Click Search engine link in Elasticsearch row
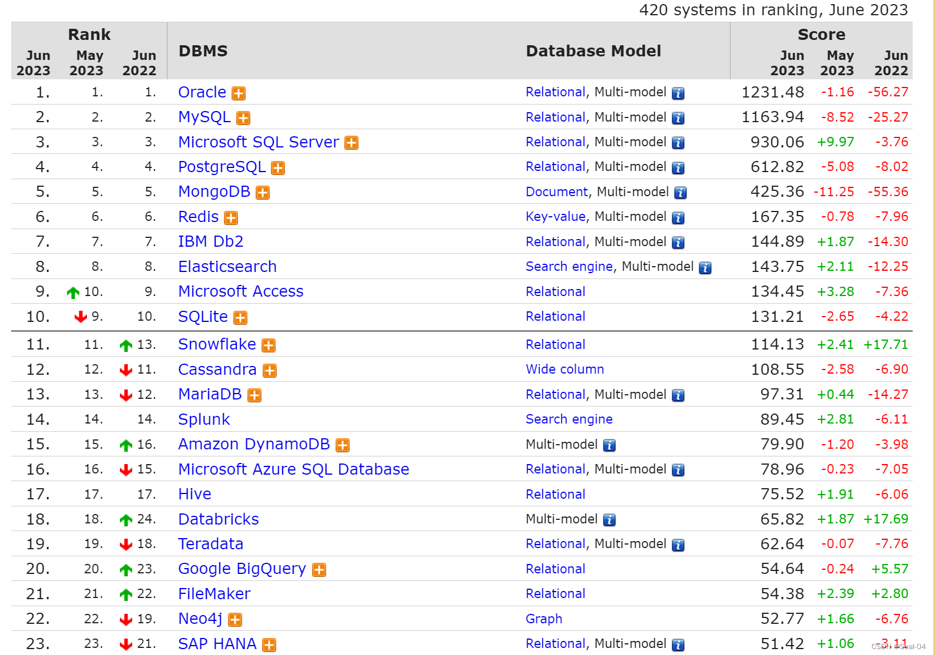This screenshot has width=935, height=655. coord(569,267)
